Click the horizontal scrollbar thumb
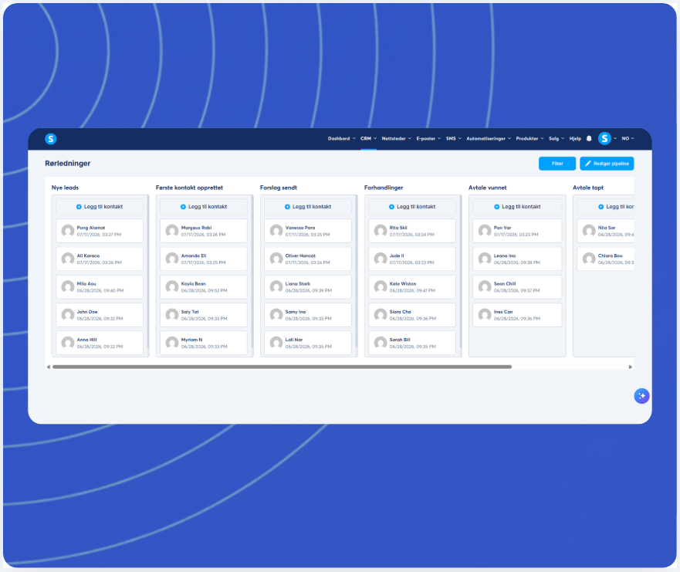Screen dimensions: 680x572 point(282,367)
